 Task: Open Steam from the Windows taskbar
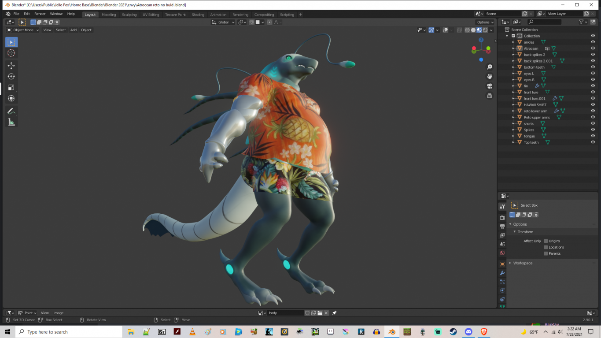tap(453, 332)
